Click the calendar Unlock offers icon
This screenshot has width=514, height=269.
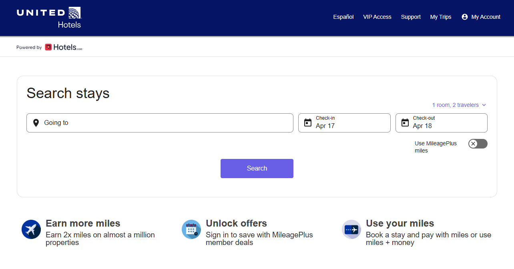[x=191, y=229]
